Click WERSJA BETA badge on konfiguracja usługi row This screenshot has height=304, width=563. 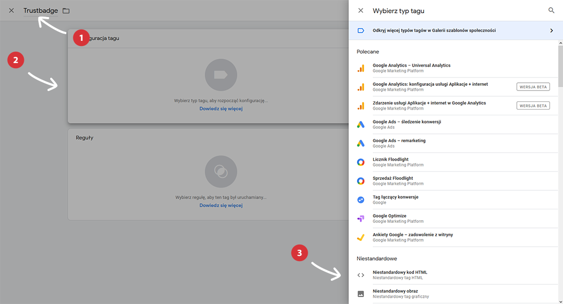[533, 87]
